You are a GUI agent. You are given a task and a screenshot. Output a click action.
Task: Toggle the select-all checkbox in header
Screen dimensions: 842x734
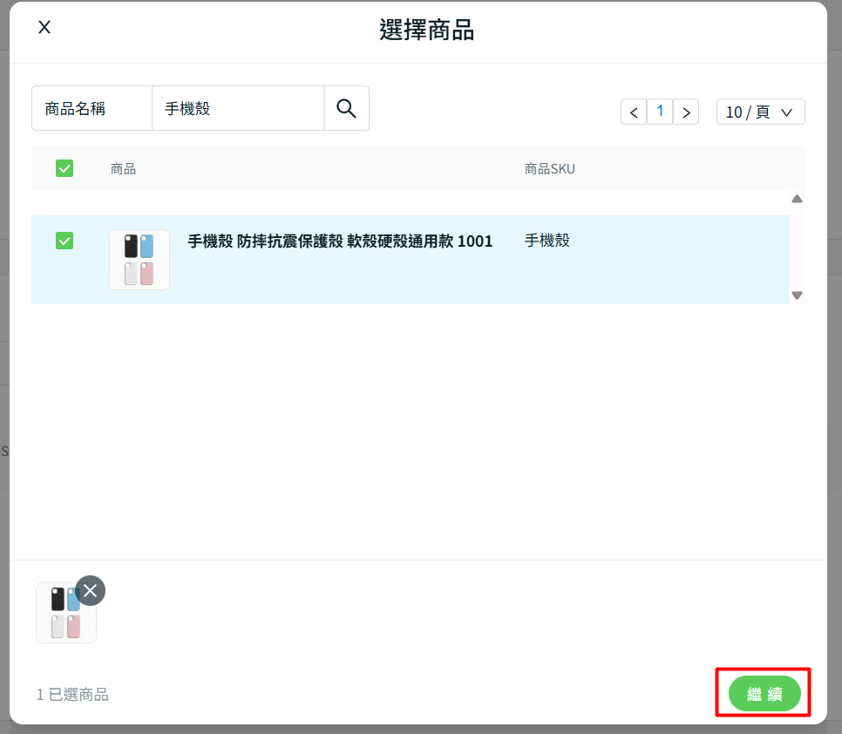coord(65,168)
